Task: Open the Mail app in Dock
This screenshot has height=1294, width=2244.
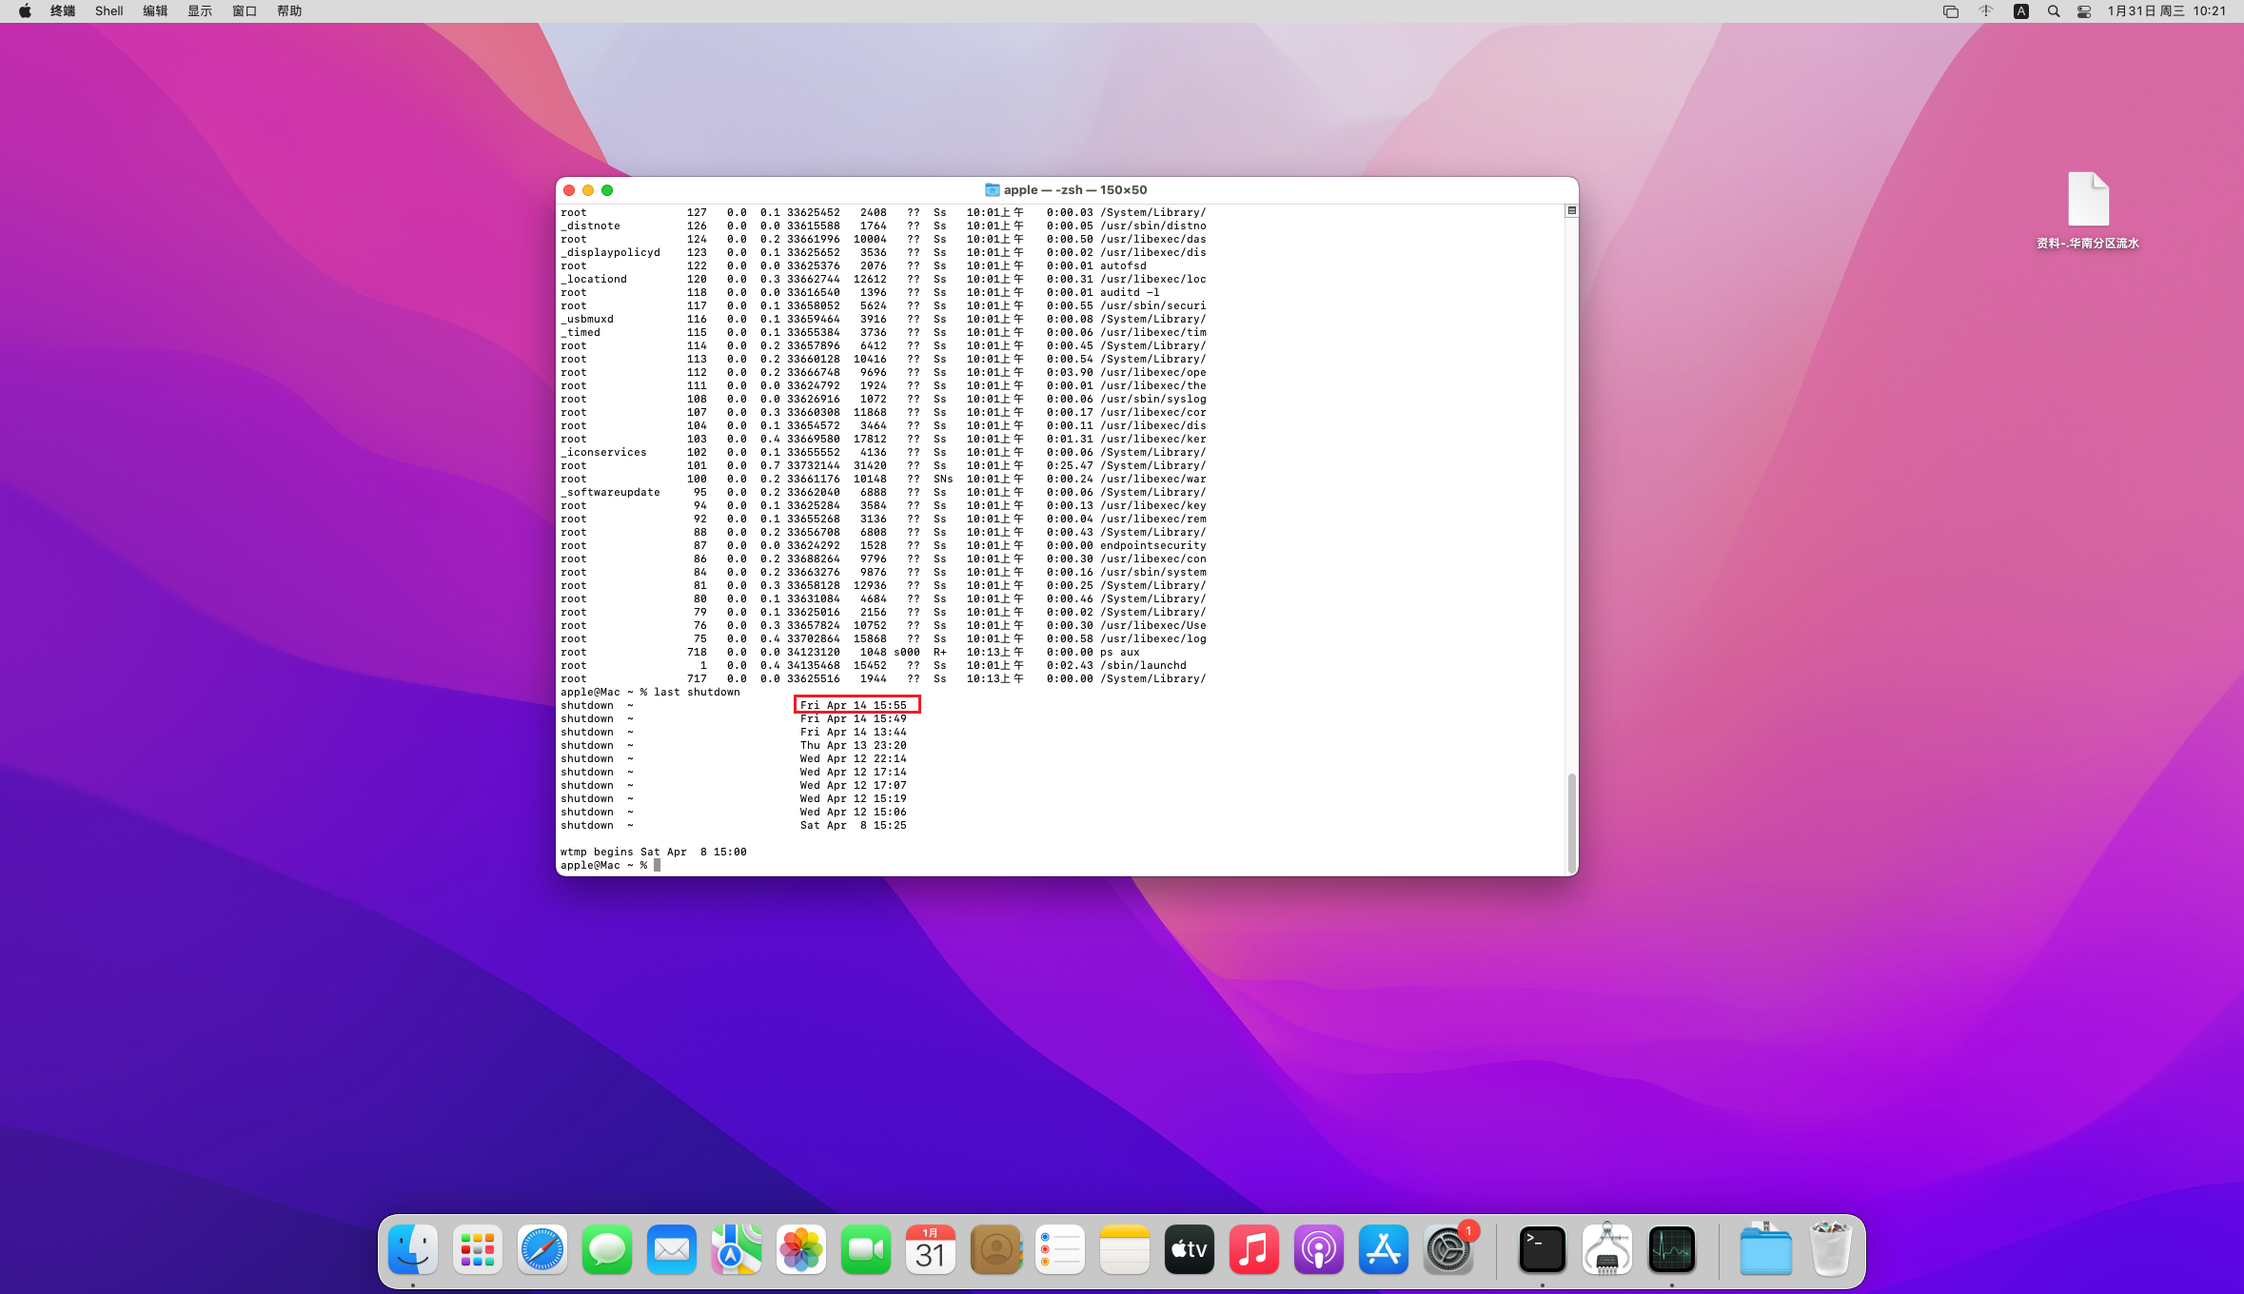Action: coord(672,1249)
